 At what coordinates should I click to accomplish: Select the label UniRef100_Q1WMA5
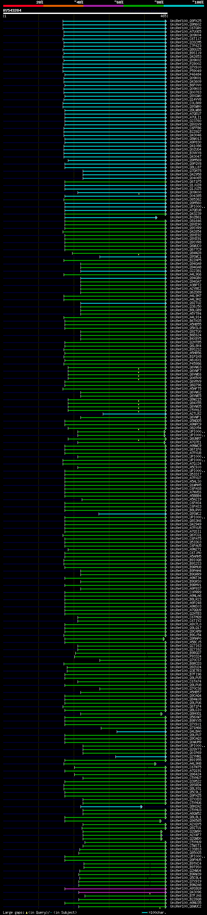tap(186, 486)
